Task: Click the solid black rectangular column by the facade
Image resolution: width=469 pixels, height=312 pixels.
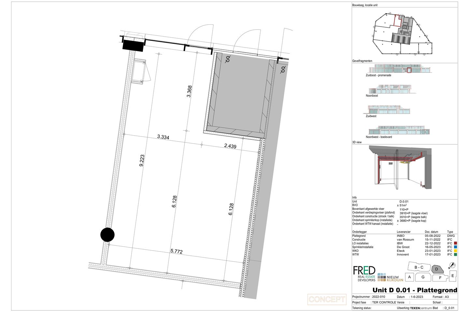Action: point(133,45)
